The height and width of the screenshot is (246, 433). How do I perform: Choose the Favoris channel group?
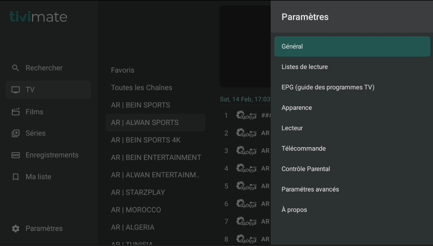pyautogui.click(x=123, y=70)
